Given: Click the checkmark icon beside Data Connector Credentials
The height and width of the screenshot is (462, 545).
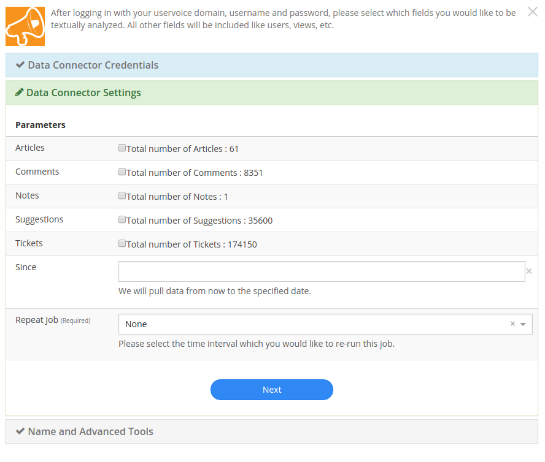Looking at the screenshot, I should 20,65.
